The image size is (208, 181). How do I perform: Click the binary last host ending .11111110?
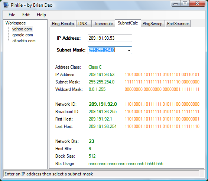tap(162, 126)
